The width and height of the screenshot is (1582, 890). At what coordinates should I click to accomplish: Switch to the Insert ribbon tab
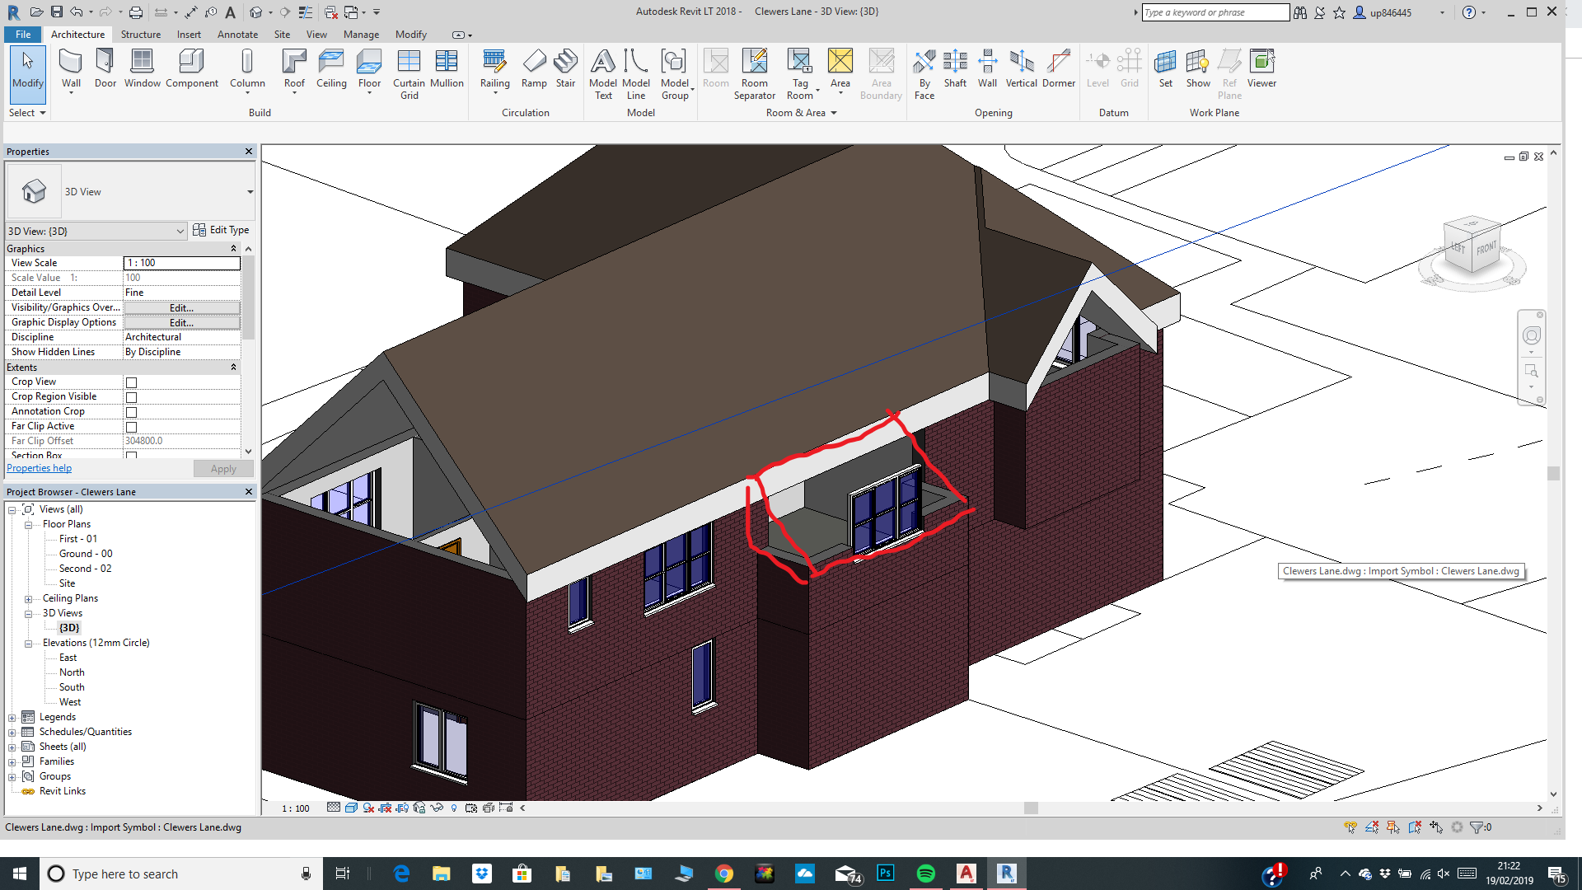coord(189,35)
